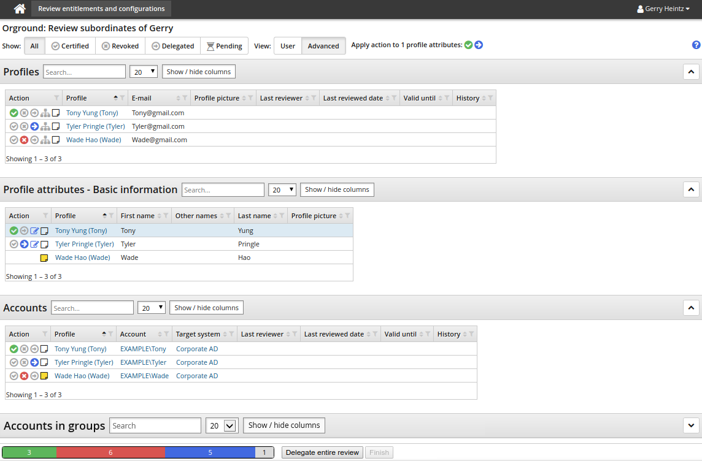Click Delegate entire review button
This screenshot has width=702, height=461.
click(322, 452)
